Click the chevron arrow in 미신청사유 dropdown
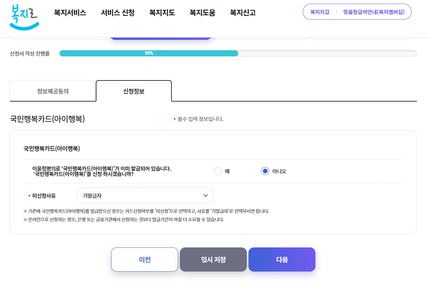 206,195
